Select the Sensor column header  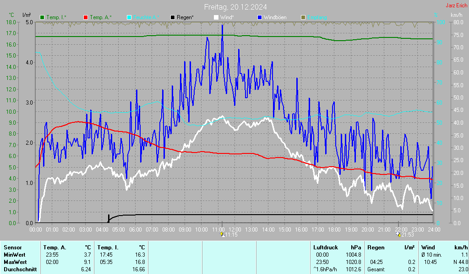click(x=12, y=247)
